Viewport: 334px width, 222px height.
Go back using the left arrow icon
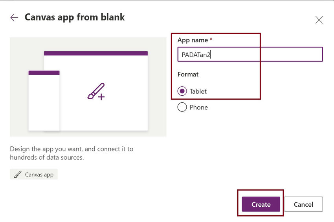[14, 18]
